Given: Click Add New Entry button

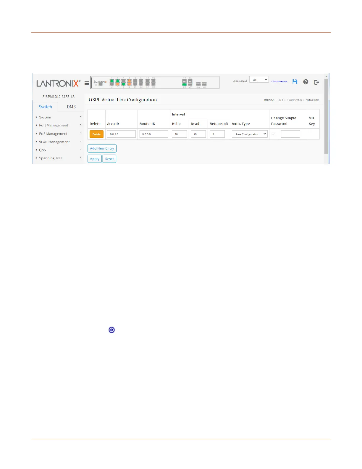Looking at the screenshot, I should click(102, 148).
